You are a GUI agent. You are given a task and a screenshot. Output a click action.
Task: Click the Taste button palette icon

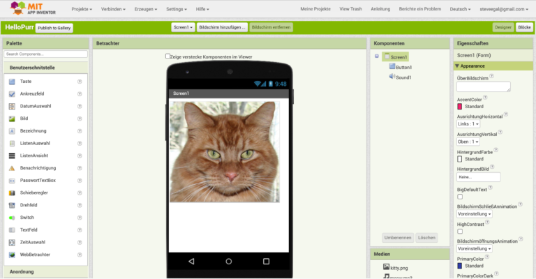pyautogui.click(x=12, y=82)
